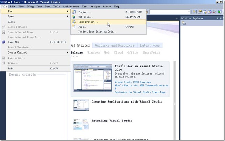Open the Window menu
Viewport: 225px width, 141px height.
pyautogui.click(x=107, y=6)
